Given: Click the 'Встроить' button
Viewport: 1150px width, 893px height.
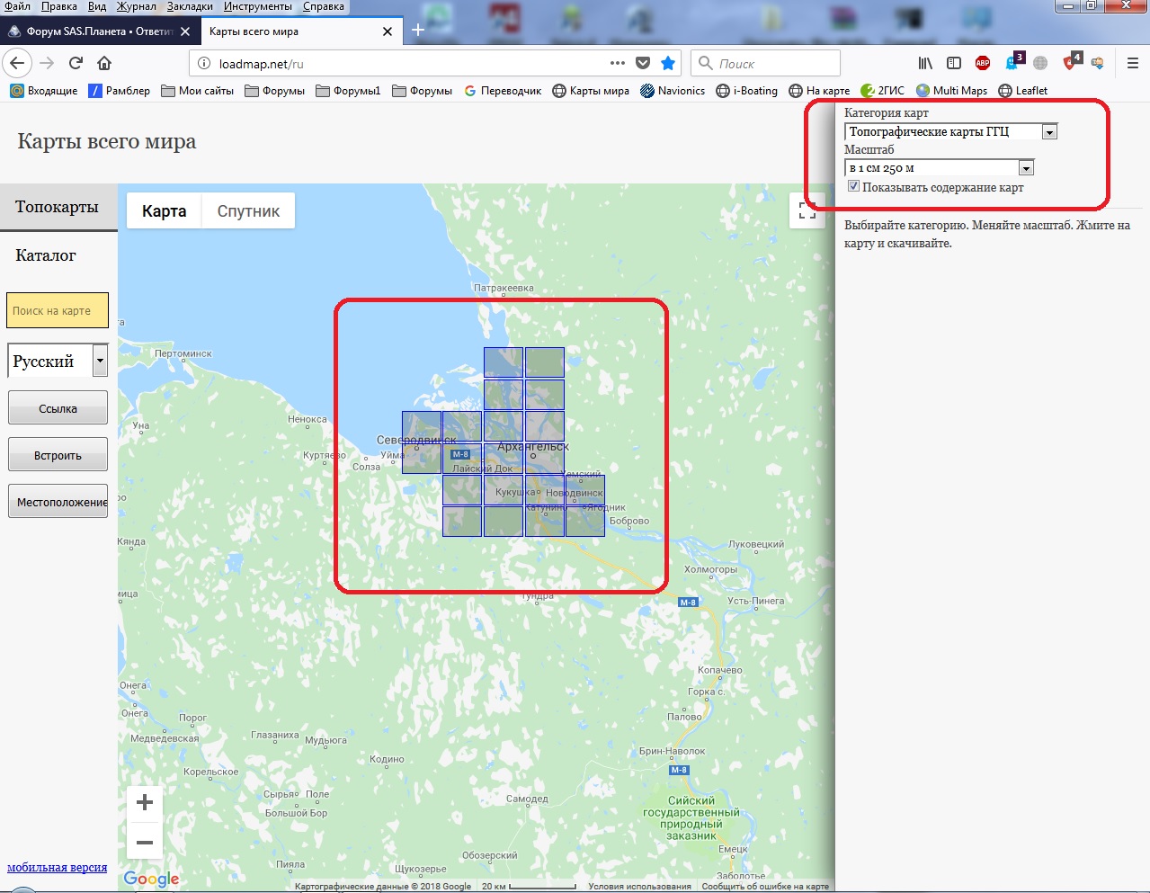Looking at the screenshot, I should [x=58, y=455].
